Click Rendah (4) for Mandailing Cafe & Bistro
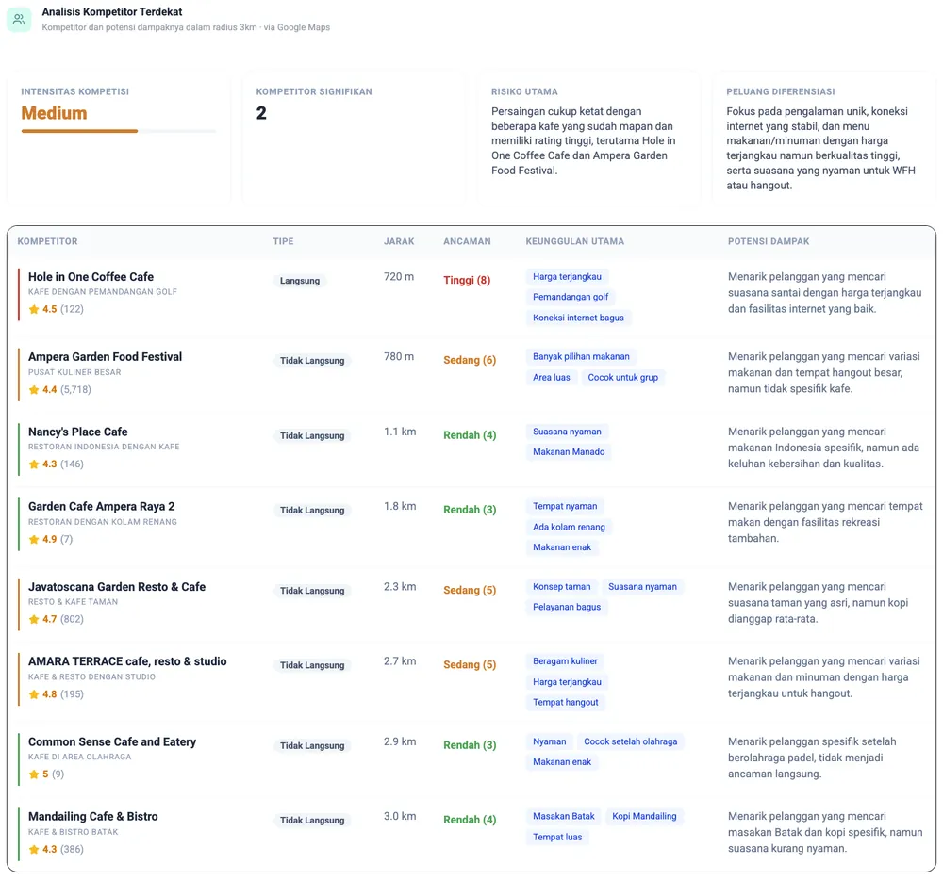The height and width of the screenshot is (880, 943). point(470,820)
